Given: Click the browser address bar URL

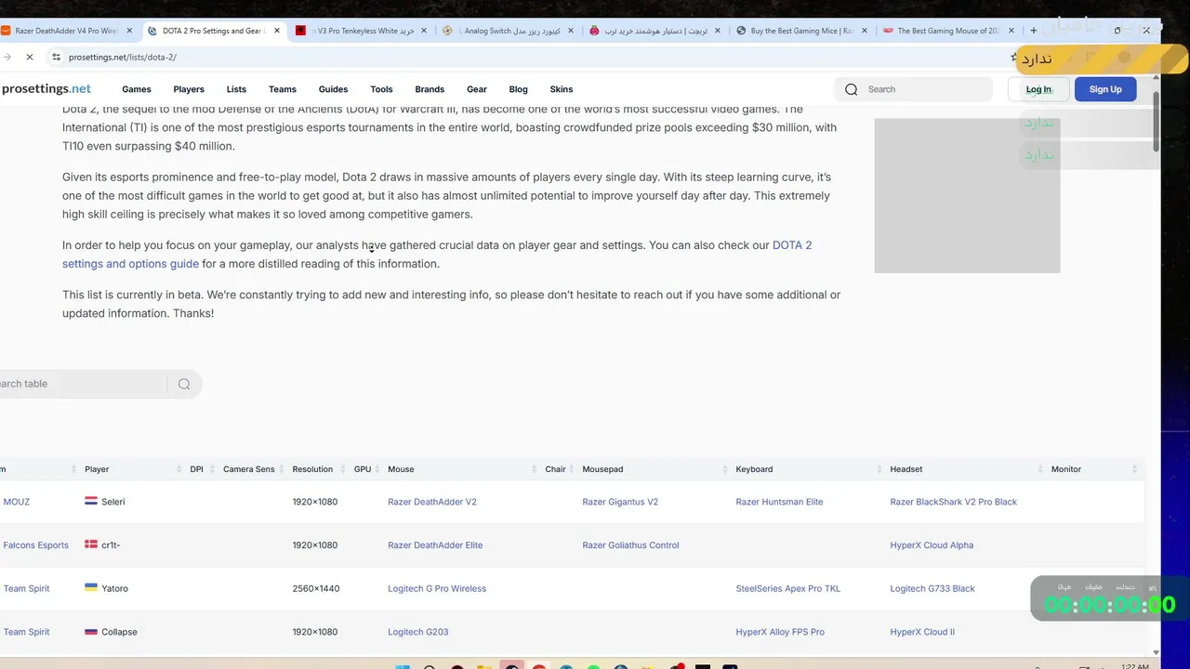Looking at the screenshot, I should [x=123, y=57].
